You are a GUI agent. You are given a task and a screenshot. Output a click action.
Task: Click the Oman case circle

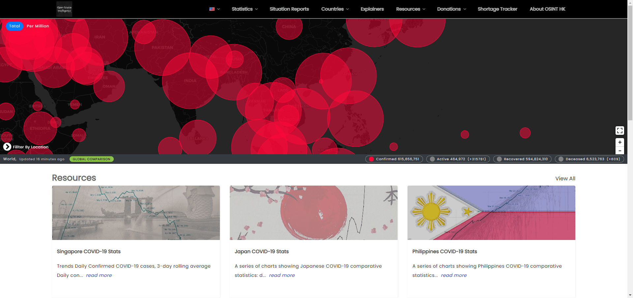109,86
